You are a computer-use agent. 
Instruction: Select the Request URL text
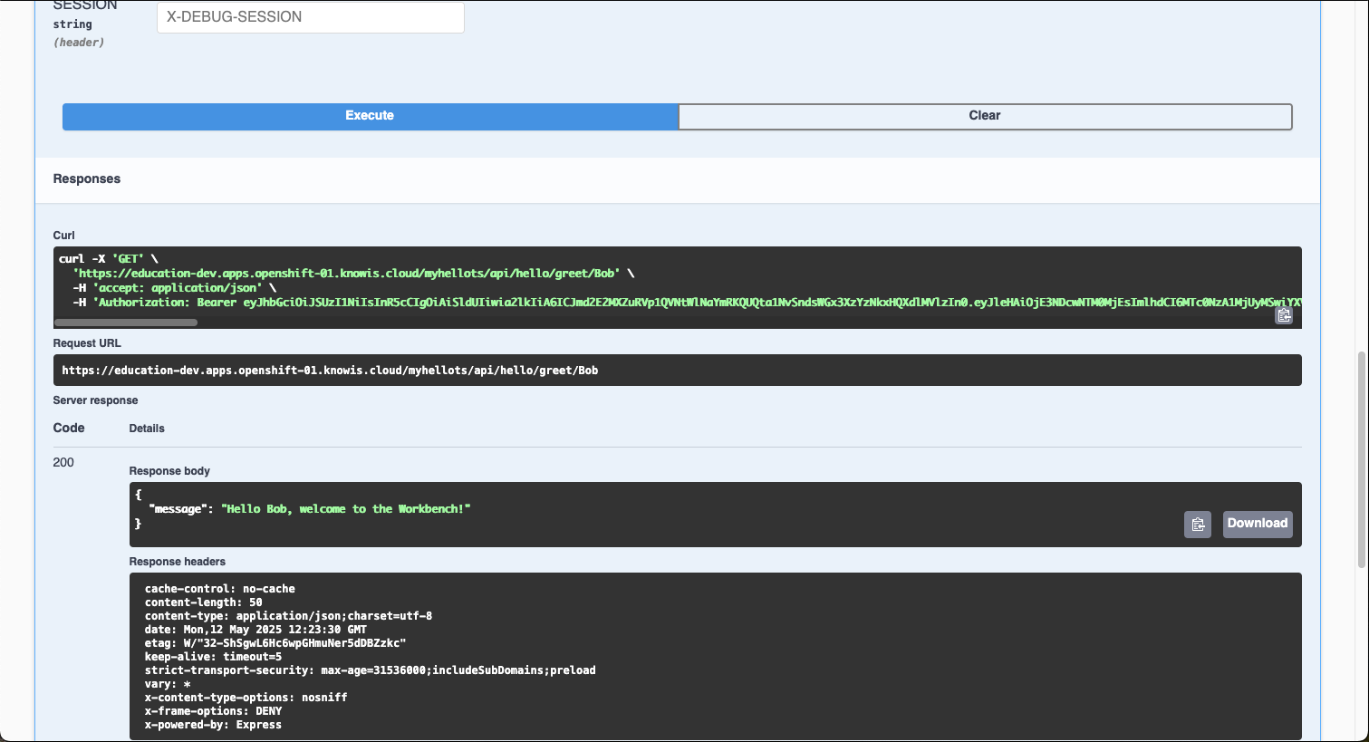(x=329, y=370)
